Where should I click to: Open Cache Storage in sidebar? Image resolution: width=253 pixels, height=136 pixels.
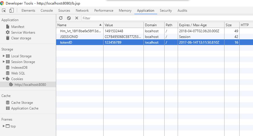pyautogui.click(x=19, y=103)
